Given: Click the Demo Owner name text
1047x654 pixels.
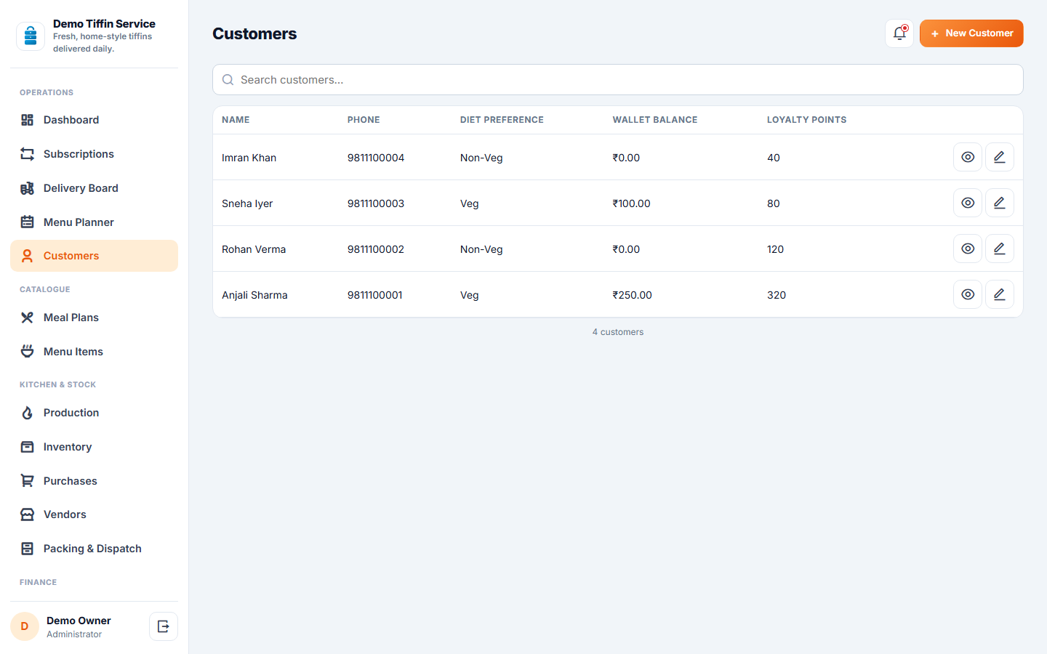Looking at the screenshot, I should click(x=79, y=621).
